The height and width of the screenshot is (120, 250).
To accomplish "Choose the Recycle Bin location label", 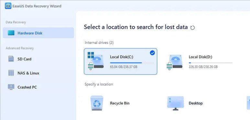I will coord(120,103).
